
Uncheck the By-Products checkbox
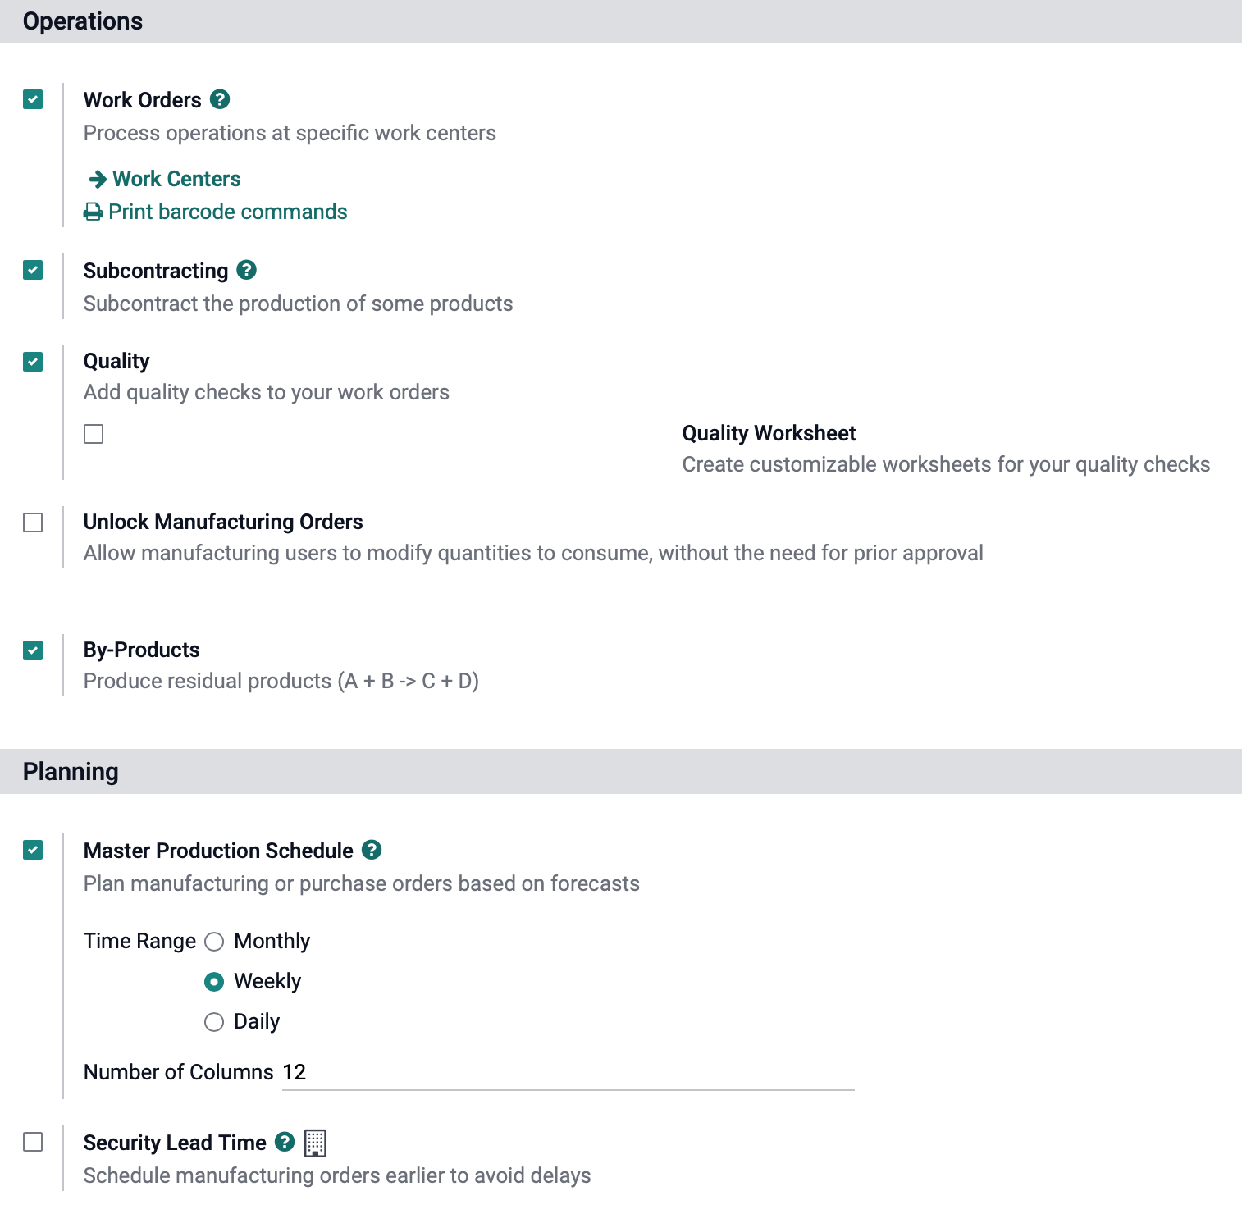tap(33, 650)
